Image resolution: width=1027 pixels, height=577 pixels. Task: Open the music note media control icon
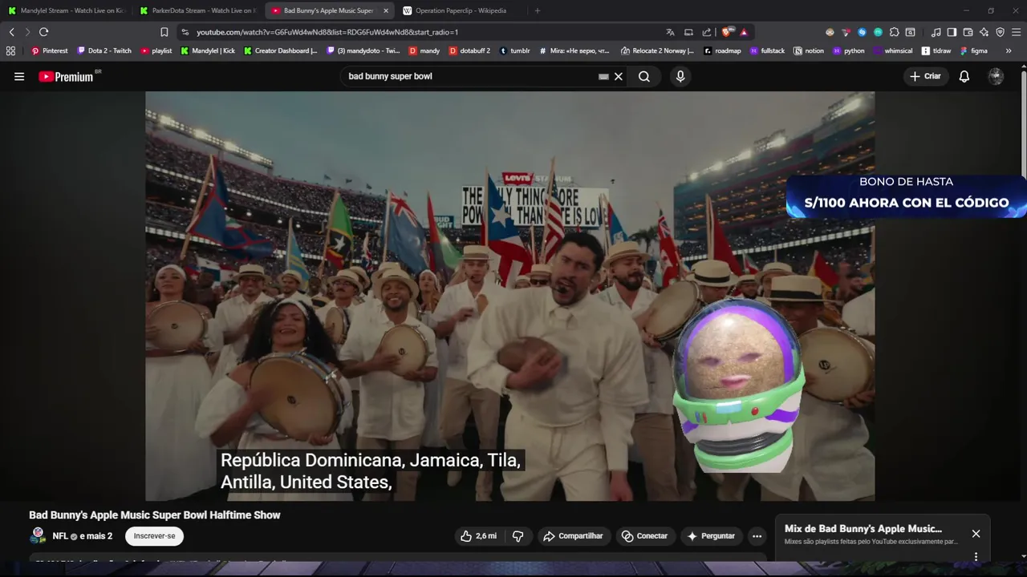coord(936,32)
